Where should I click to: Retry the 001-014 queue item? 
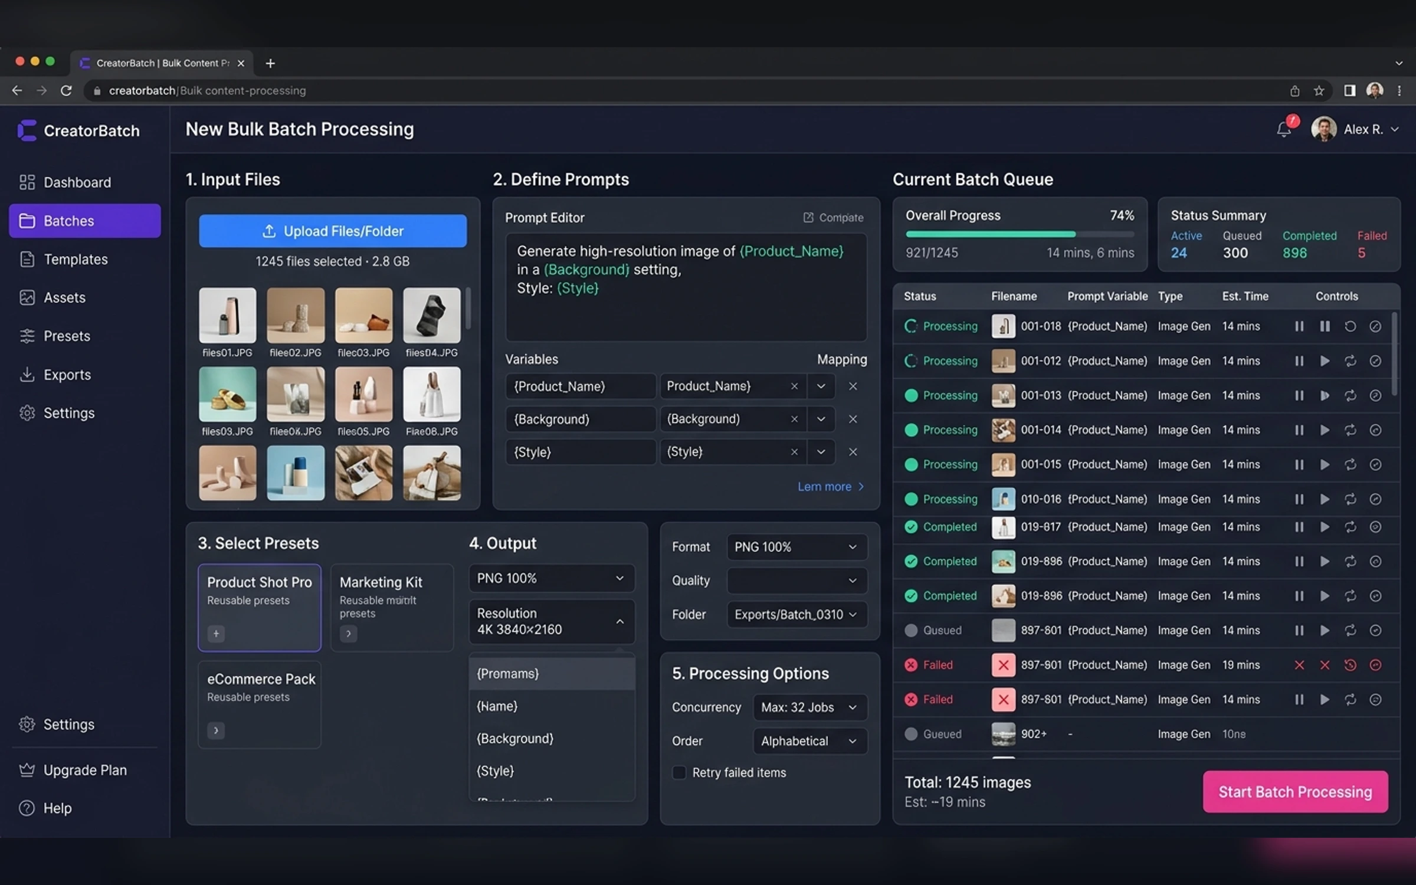coord(1350,430)
